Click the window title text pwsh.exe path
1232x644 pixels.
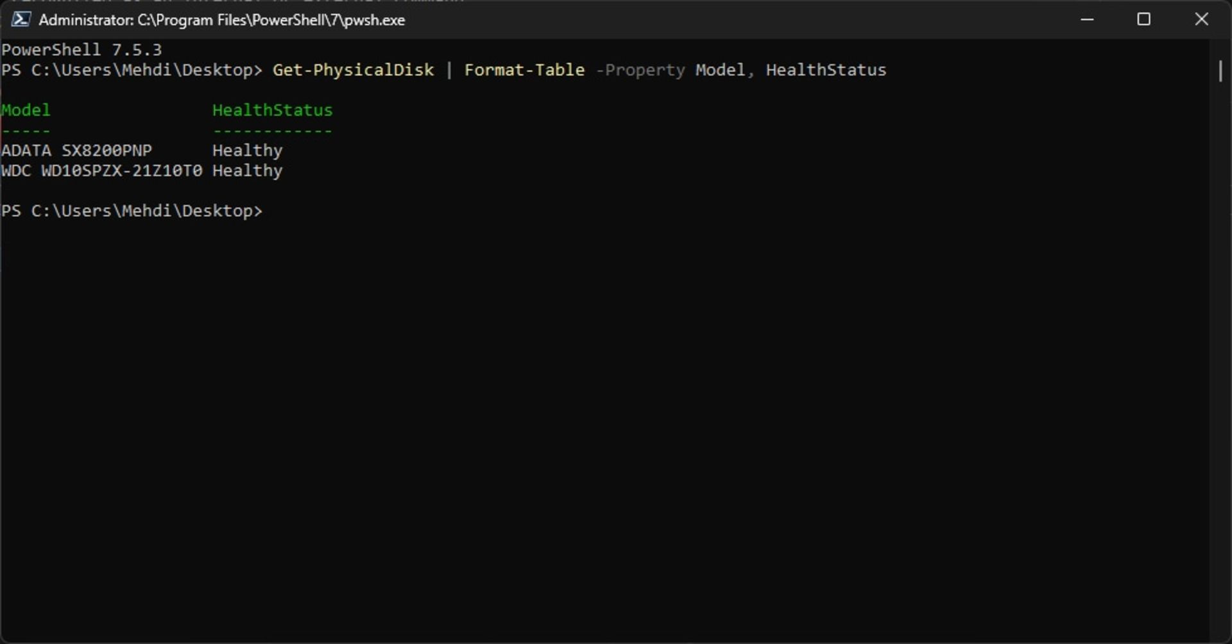point(221,20)
